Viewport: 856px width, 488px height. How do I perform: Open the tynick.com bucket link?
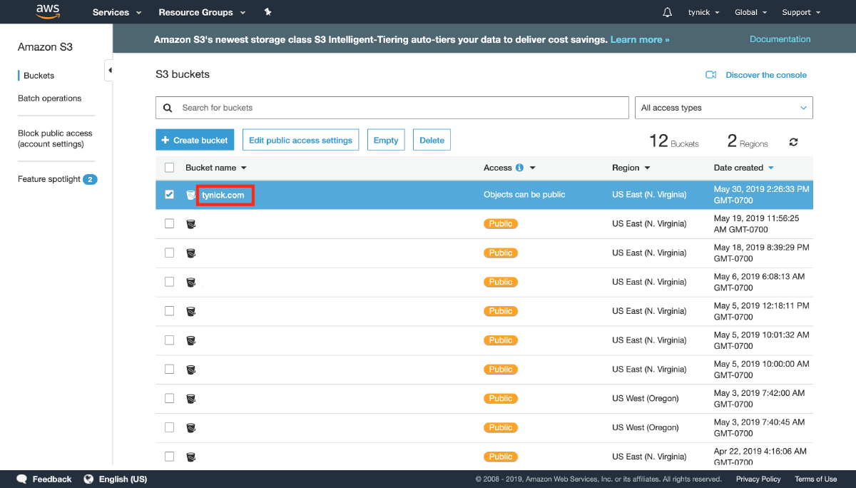(x=223, y=195)
